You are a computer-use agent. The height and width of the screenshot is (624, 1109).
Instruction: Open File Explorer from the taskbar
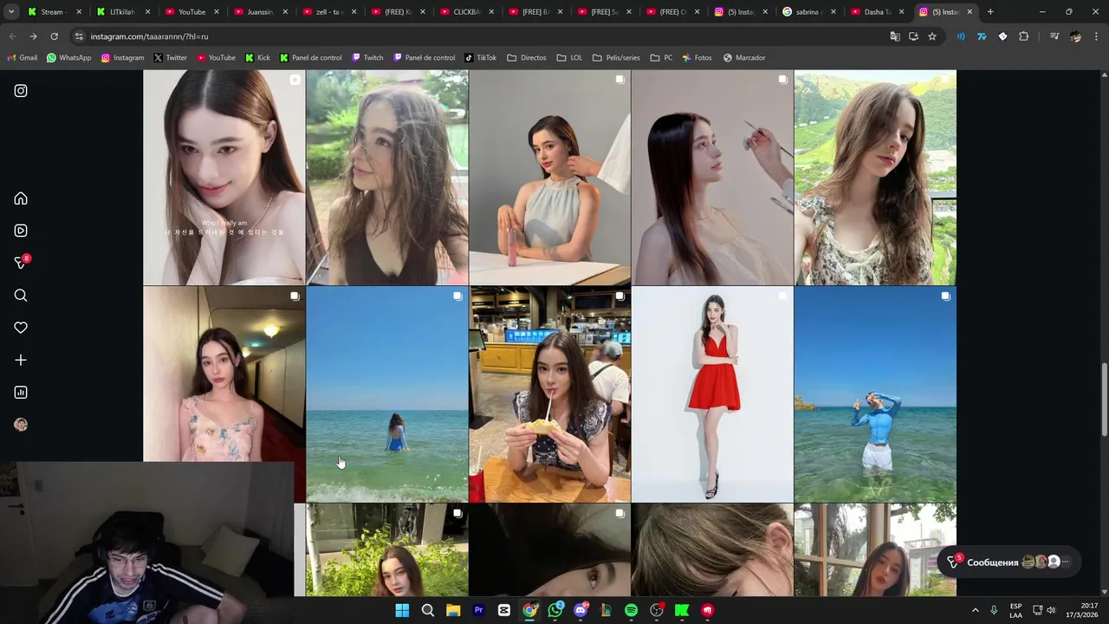pos(453,610)
